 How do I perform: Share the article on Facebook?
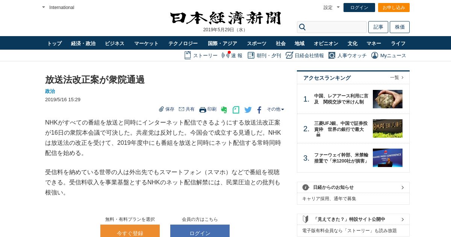point(259,110)
